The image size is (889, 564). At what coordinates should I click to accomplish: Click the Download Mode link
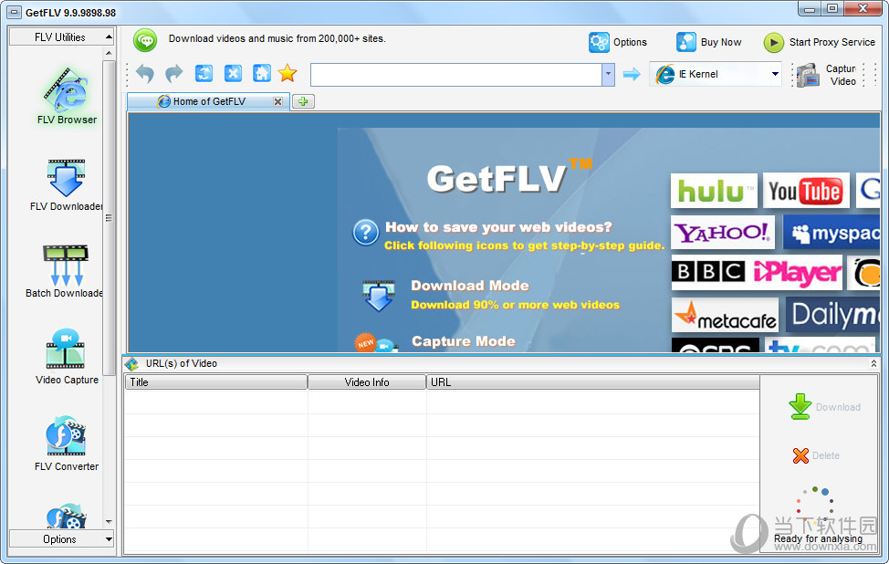pos(470,286)
